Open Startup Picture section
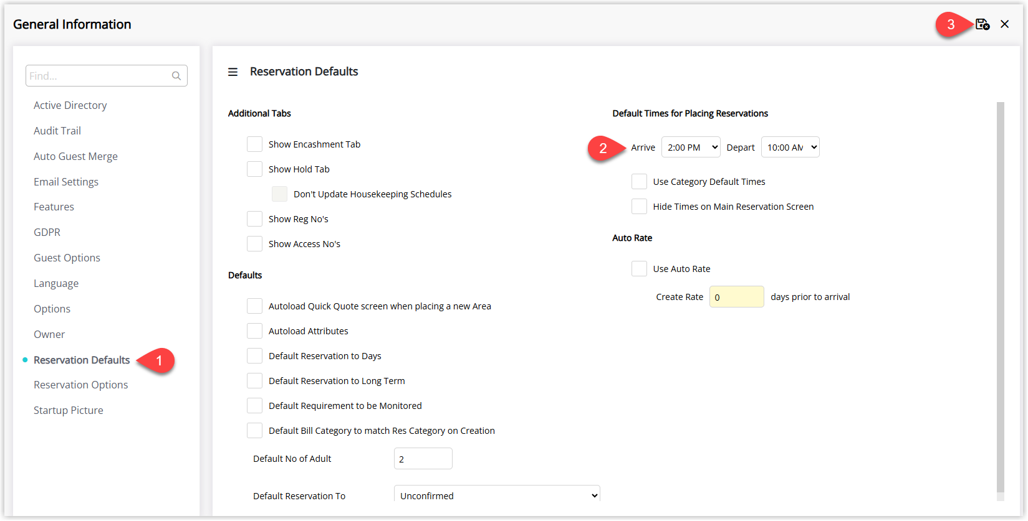The image size is (1028, 521). coord(69,410)
